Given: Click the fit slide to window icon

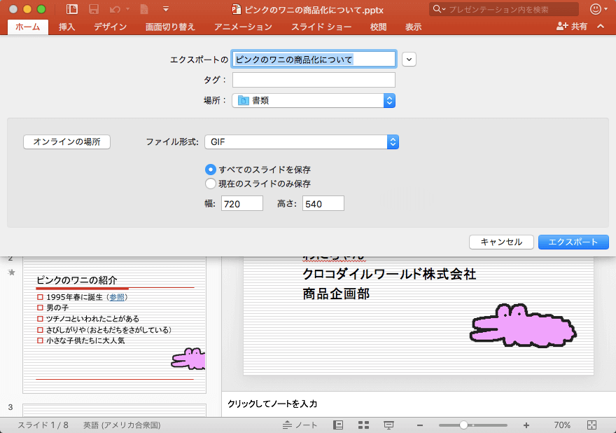Looking at the screenshot, I should (591, 425).
